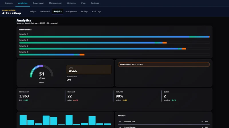
Task: Click the Healthy 98% value
Action: coord(119,96)
